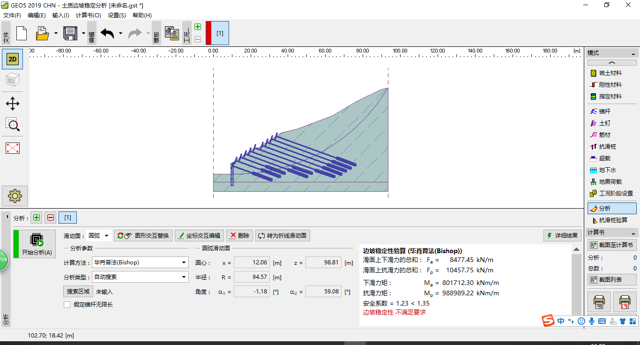The image size is (640, 345).
Task: Open 截图列表 picture list
Action: pos(612,280)
